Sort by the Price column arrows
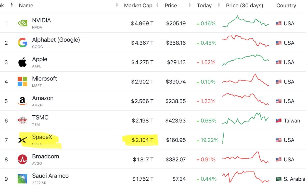The image size is (306, 189). coord(189,5)
